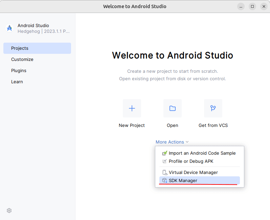Viewport: 270px width, 220px height.
Task: Choose SDK Manager from the menu
Action: [199, 180]
